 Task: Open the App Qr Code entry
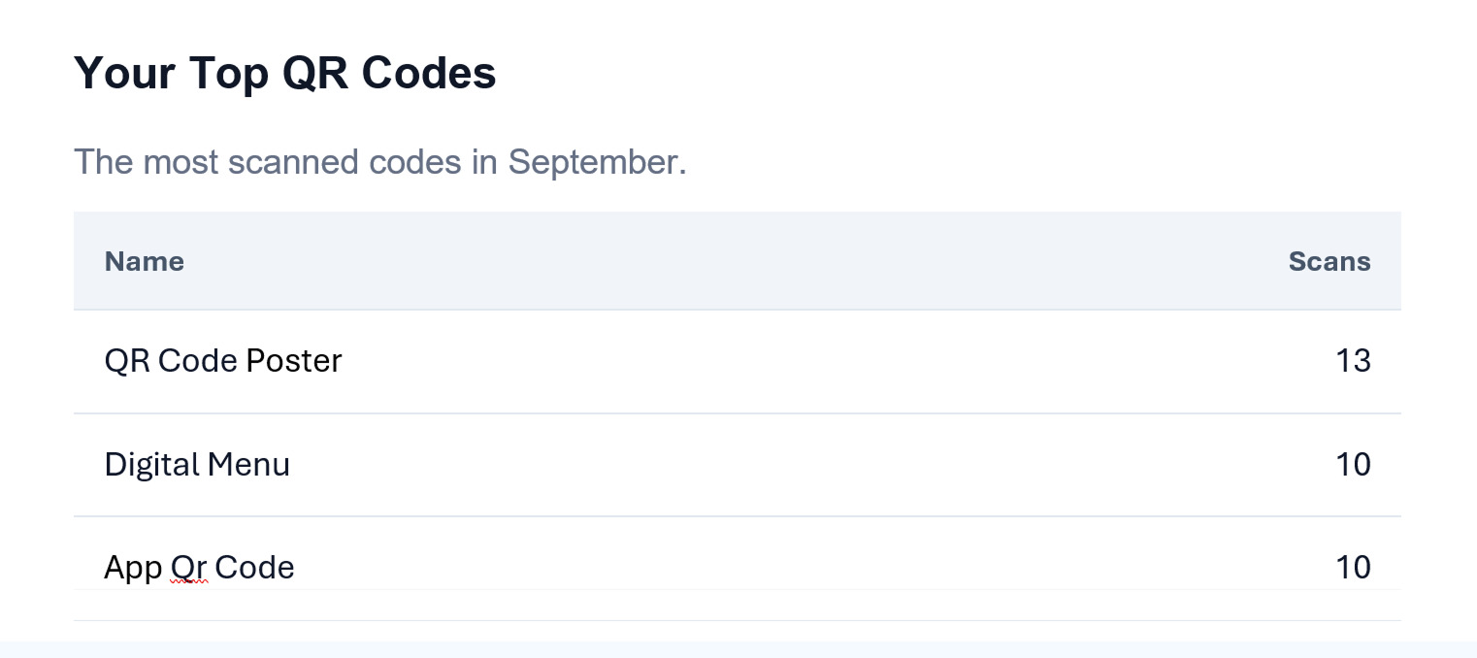tap(198, 567)
